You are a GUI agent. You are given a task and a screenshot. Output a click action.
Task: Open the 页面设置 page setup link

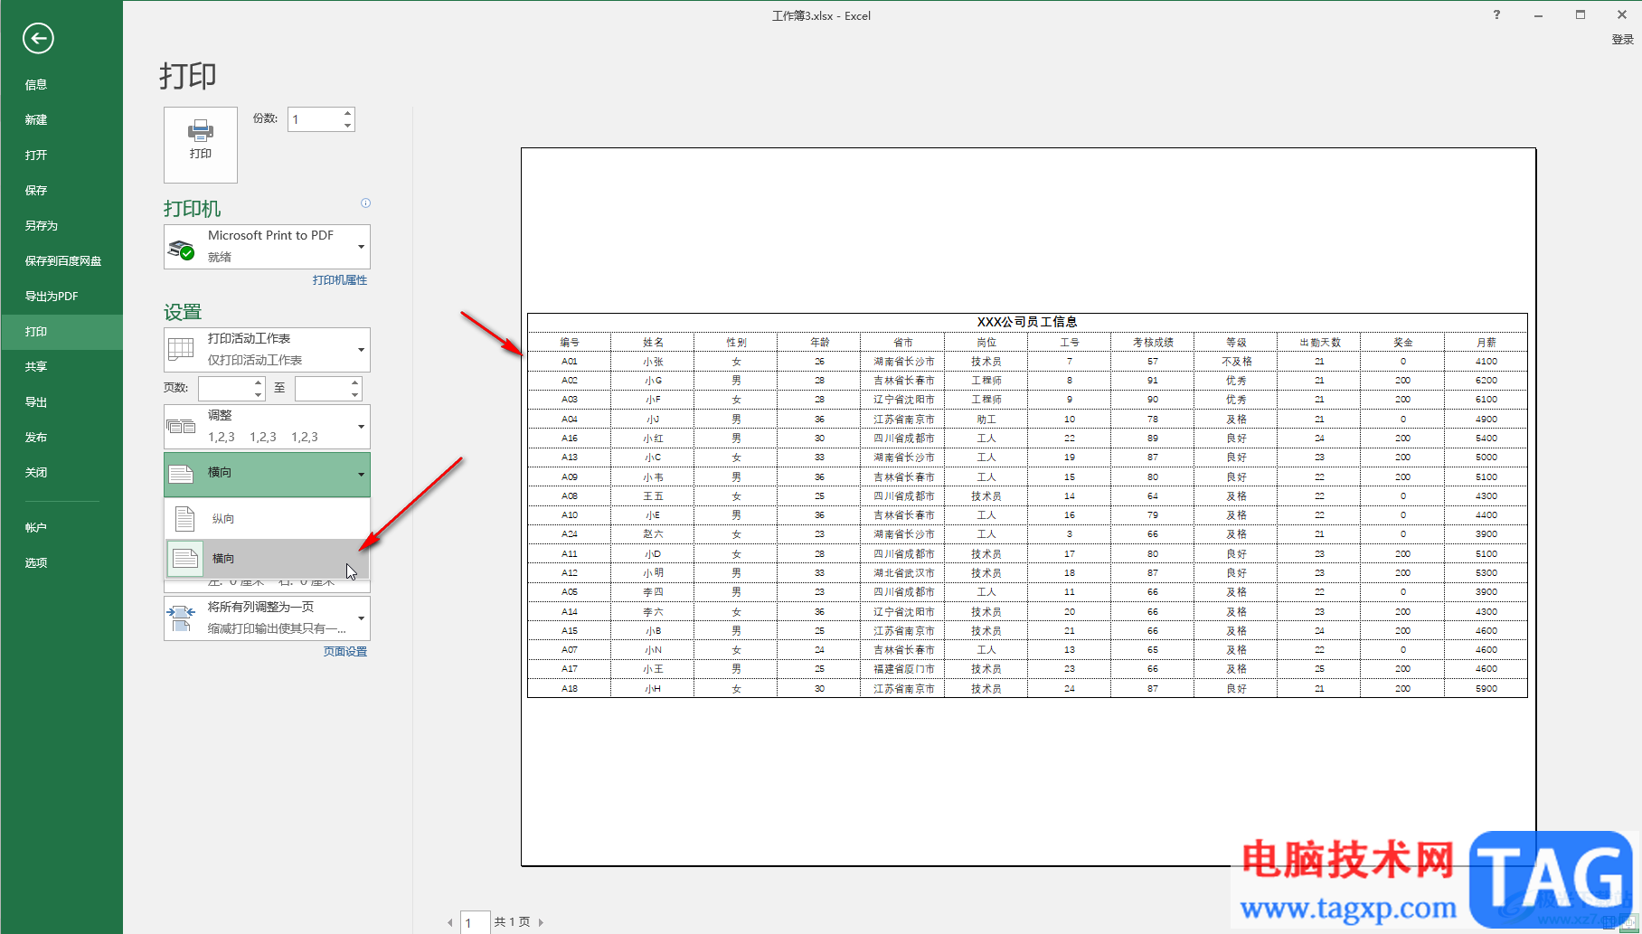pyautogui.click(x=345, y=651)
